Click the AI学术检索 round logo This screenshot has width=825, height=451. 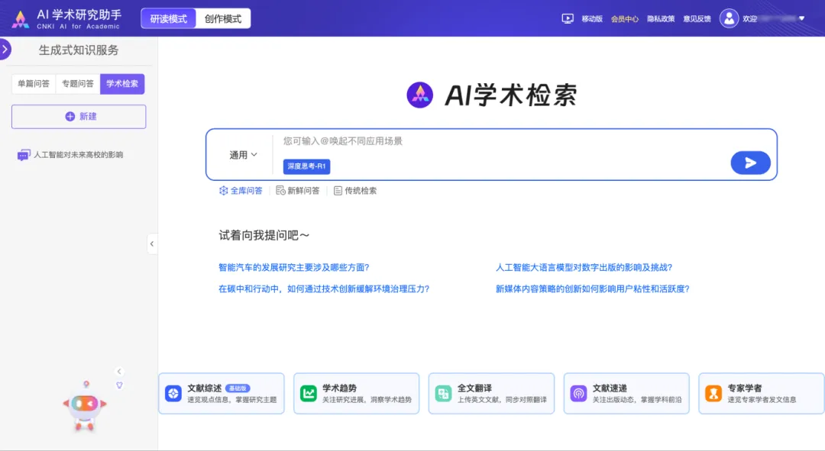(x=420, y=95)
